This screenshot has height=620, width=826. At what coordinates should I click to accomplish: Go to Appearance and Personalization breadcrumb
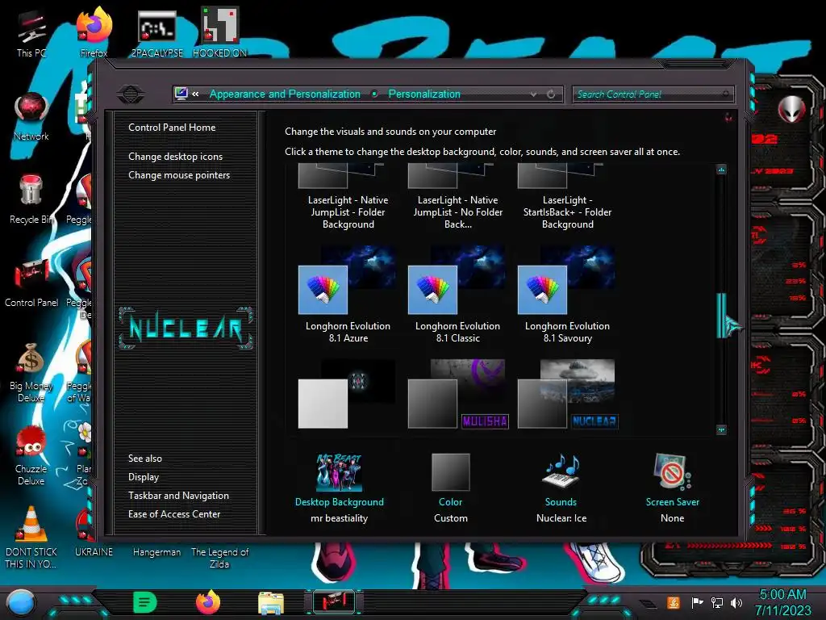point(285,94)
